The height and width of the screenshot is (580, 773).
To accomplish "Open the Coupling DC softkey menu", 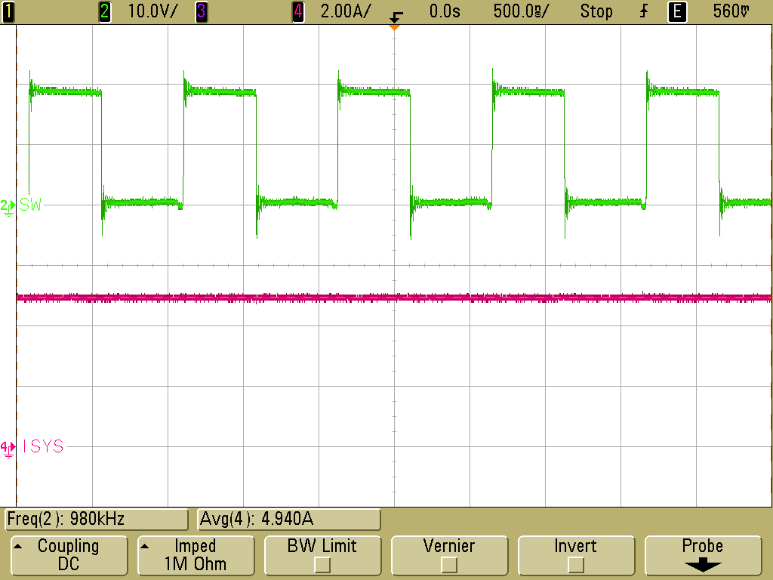I will tap(69, 555).
